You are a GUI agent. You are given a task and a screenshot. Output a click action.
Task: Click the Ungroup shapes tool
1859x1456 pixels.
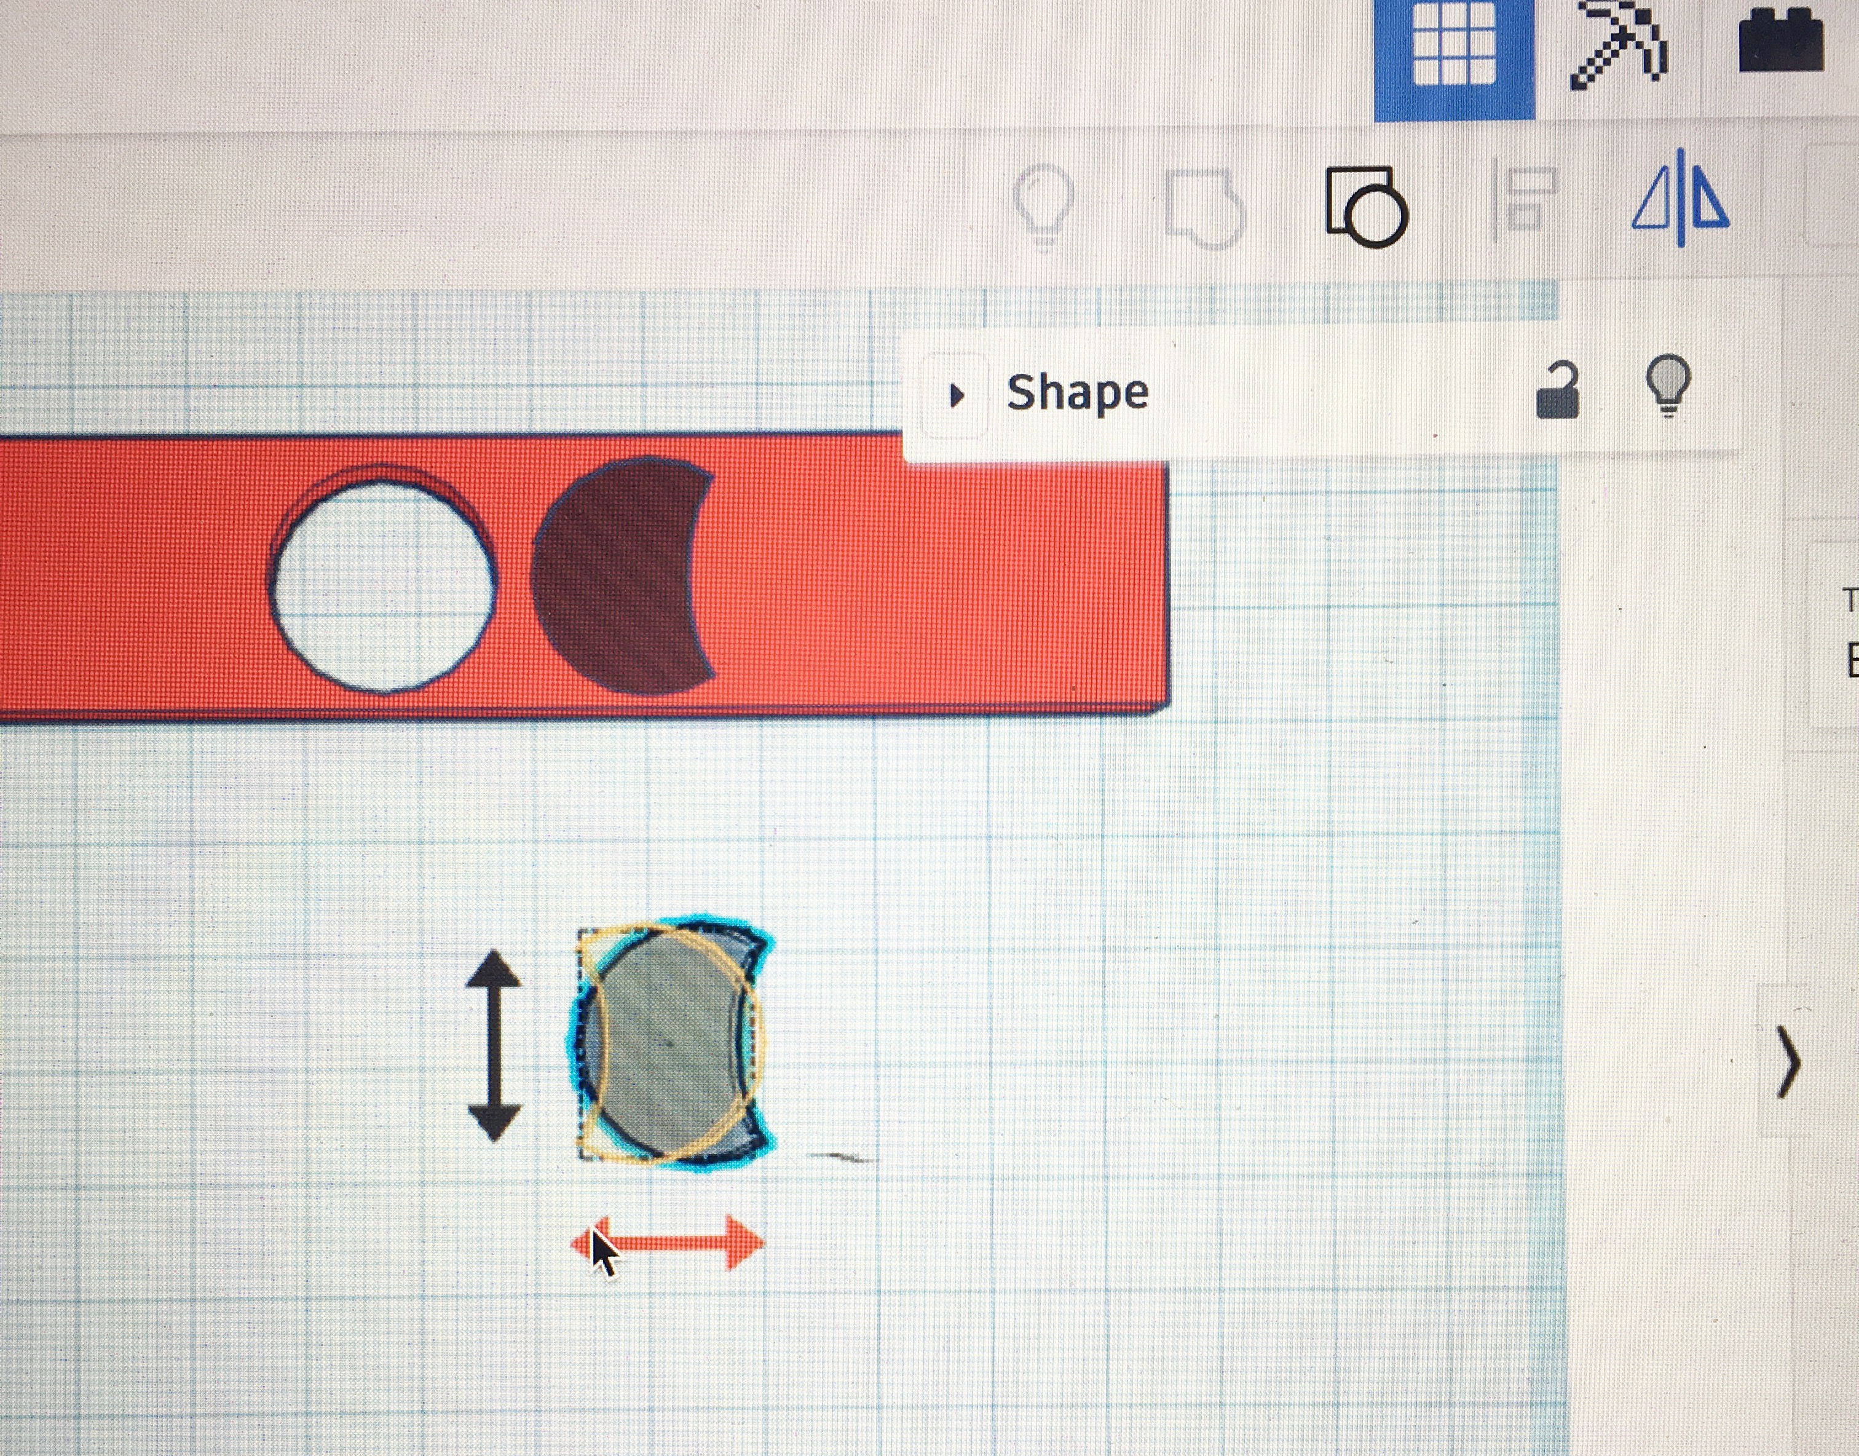[1367, 207]
